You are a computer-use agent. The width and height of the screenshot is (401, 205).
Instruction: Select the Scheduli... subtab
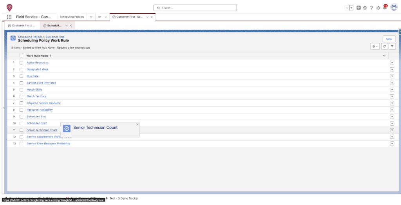tap(54, 25)
